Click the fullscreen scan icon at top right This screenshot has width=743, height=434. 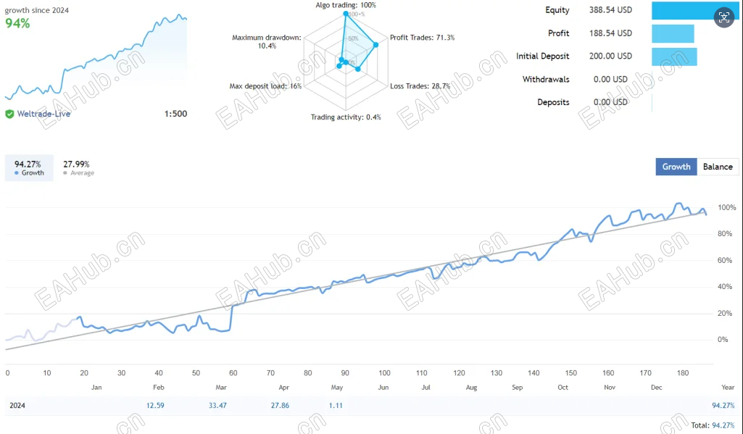(x=723, y=18)
